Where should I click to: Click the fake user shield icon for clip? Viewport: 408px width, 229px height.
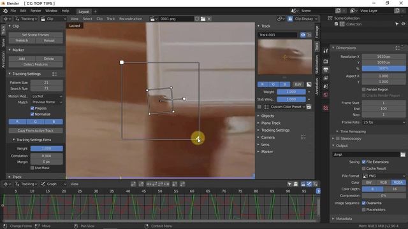pos(197,18)
